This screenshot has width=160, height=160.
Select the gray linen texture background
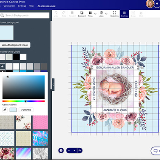click(x=7, y=122)
